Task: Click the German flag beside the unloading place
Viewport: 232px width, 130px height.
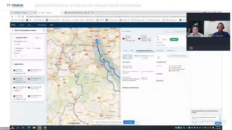Action: 139,39
